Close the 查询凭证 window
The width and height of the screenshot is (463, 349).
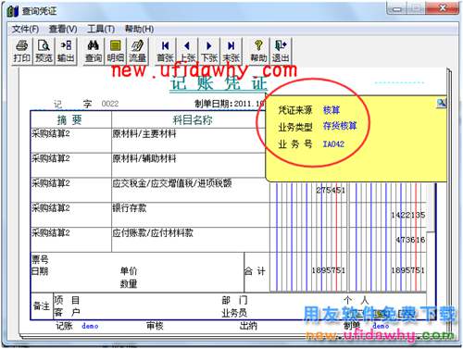(x=443, y=8)
